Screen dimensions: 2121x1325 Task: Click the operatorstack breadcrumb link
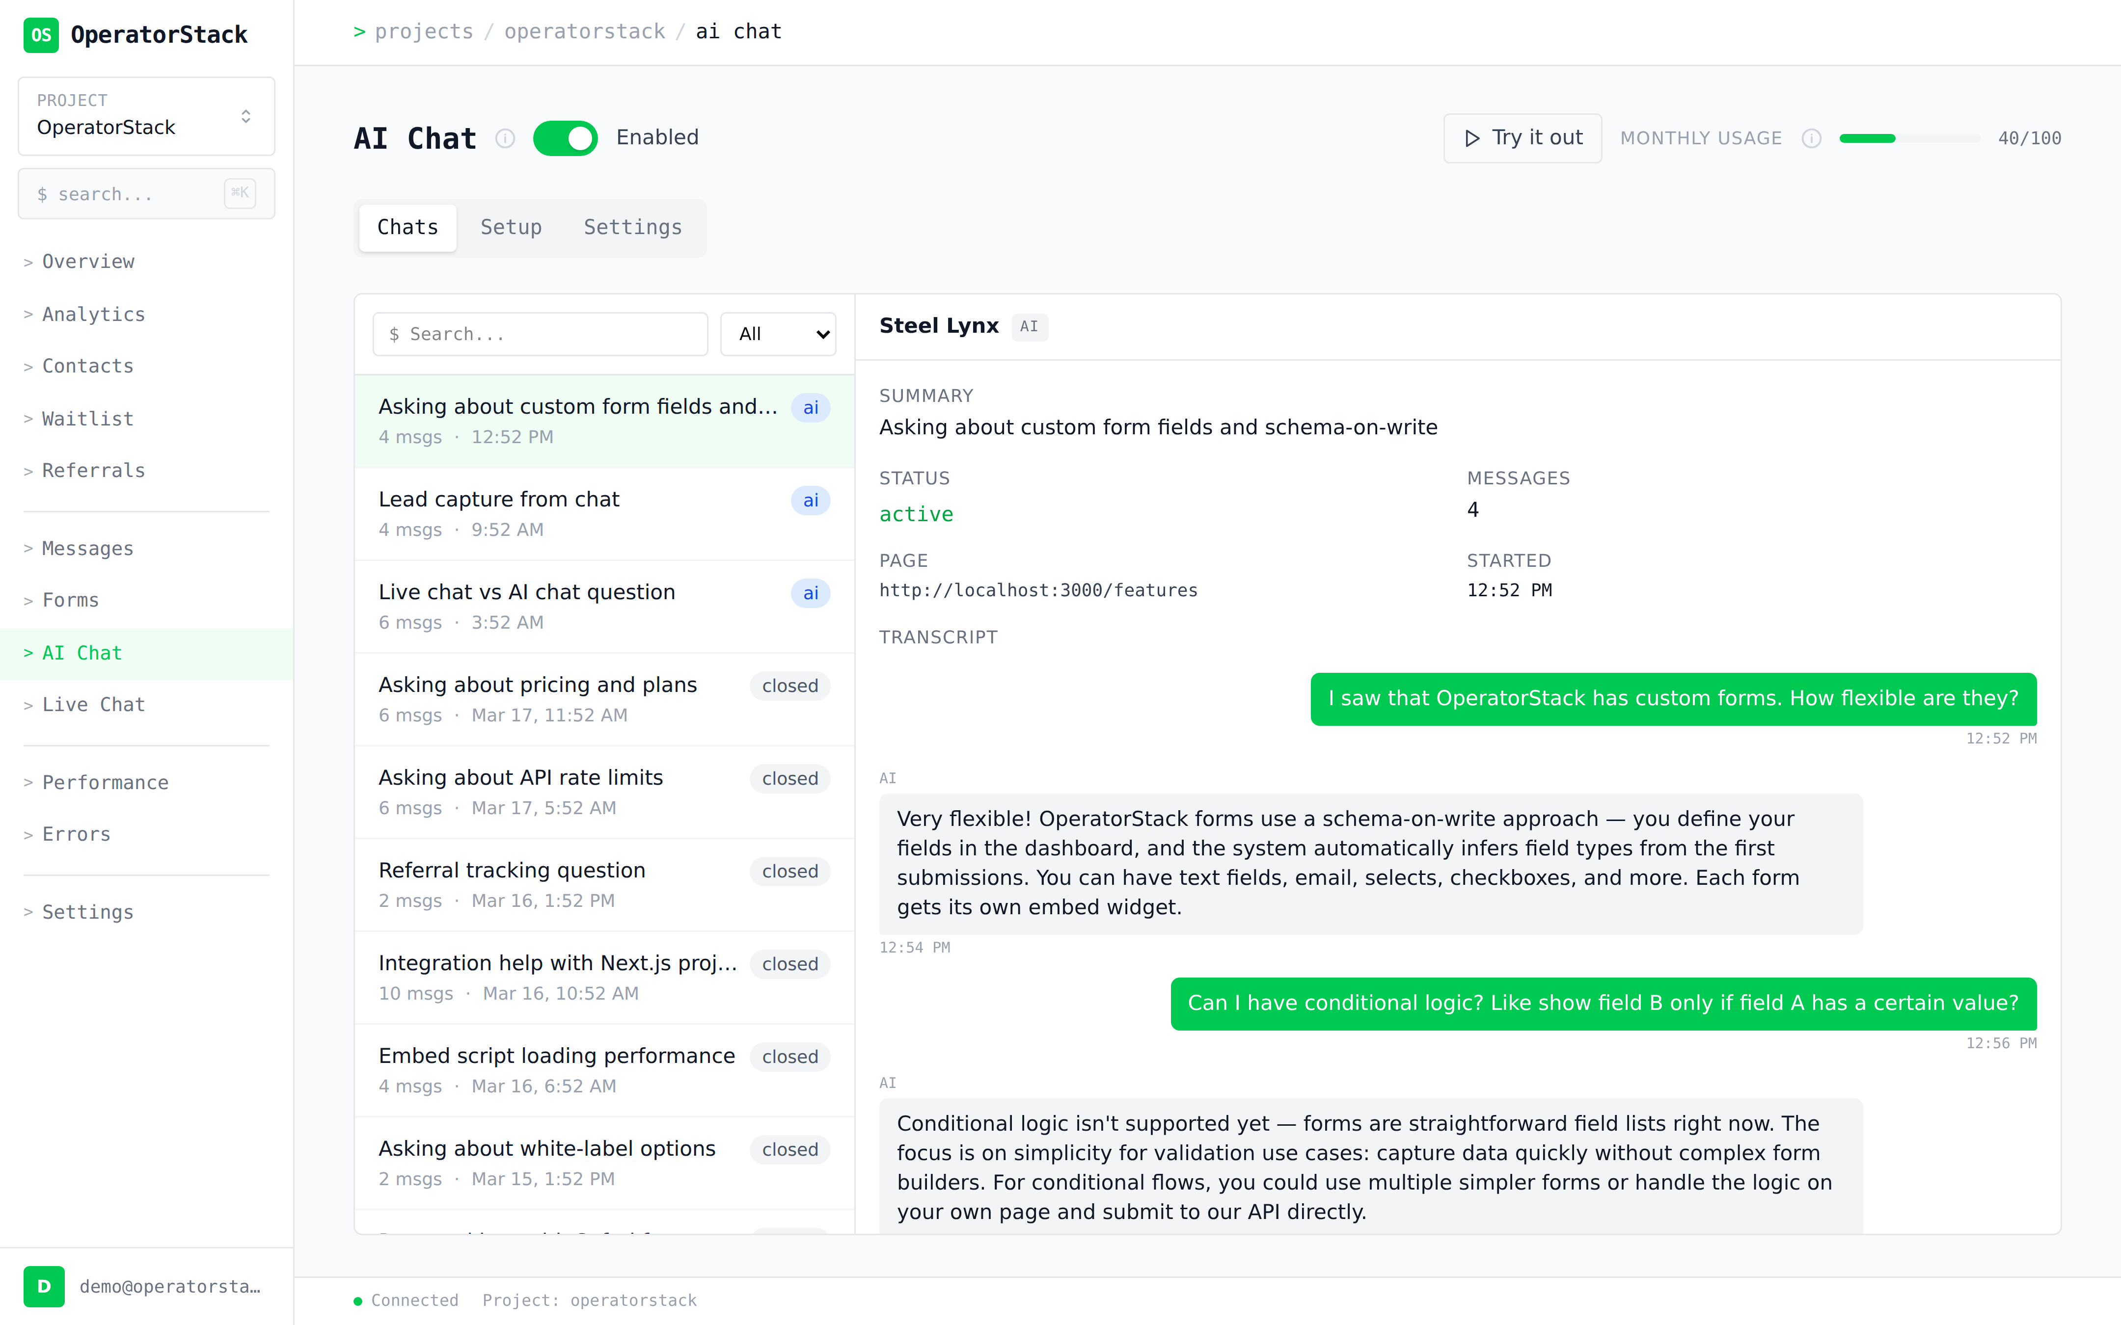click(585, 31)
